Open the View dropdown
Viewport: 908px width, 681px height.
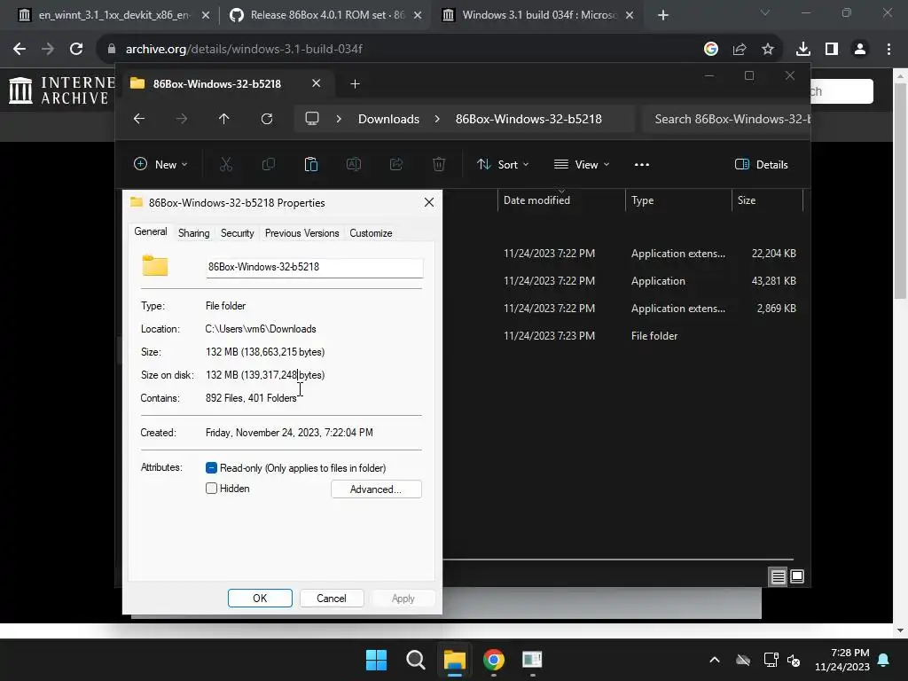click(582, 164)
